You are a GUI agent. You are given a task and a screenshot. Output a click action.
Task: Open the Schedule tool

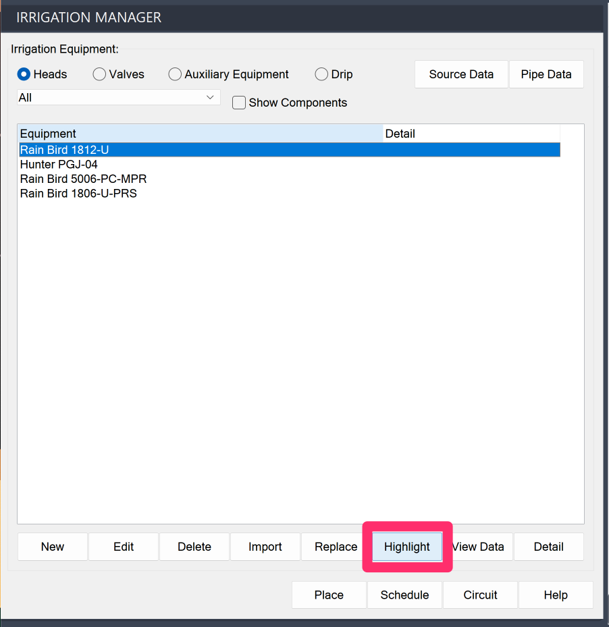pyautogui.click(x=404, y=595)
